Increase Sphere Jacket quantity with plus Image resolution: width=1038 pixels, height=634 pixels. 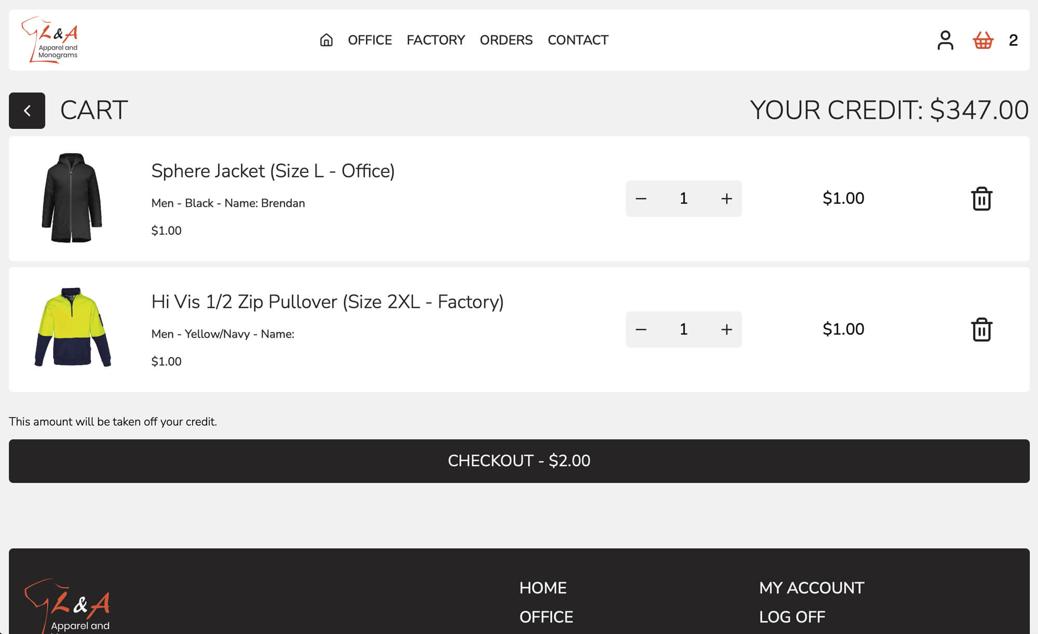(727, 198)
